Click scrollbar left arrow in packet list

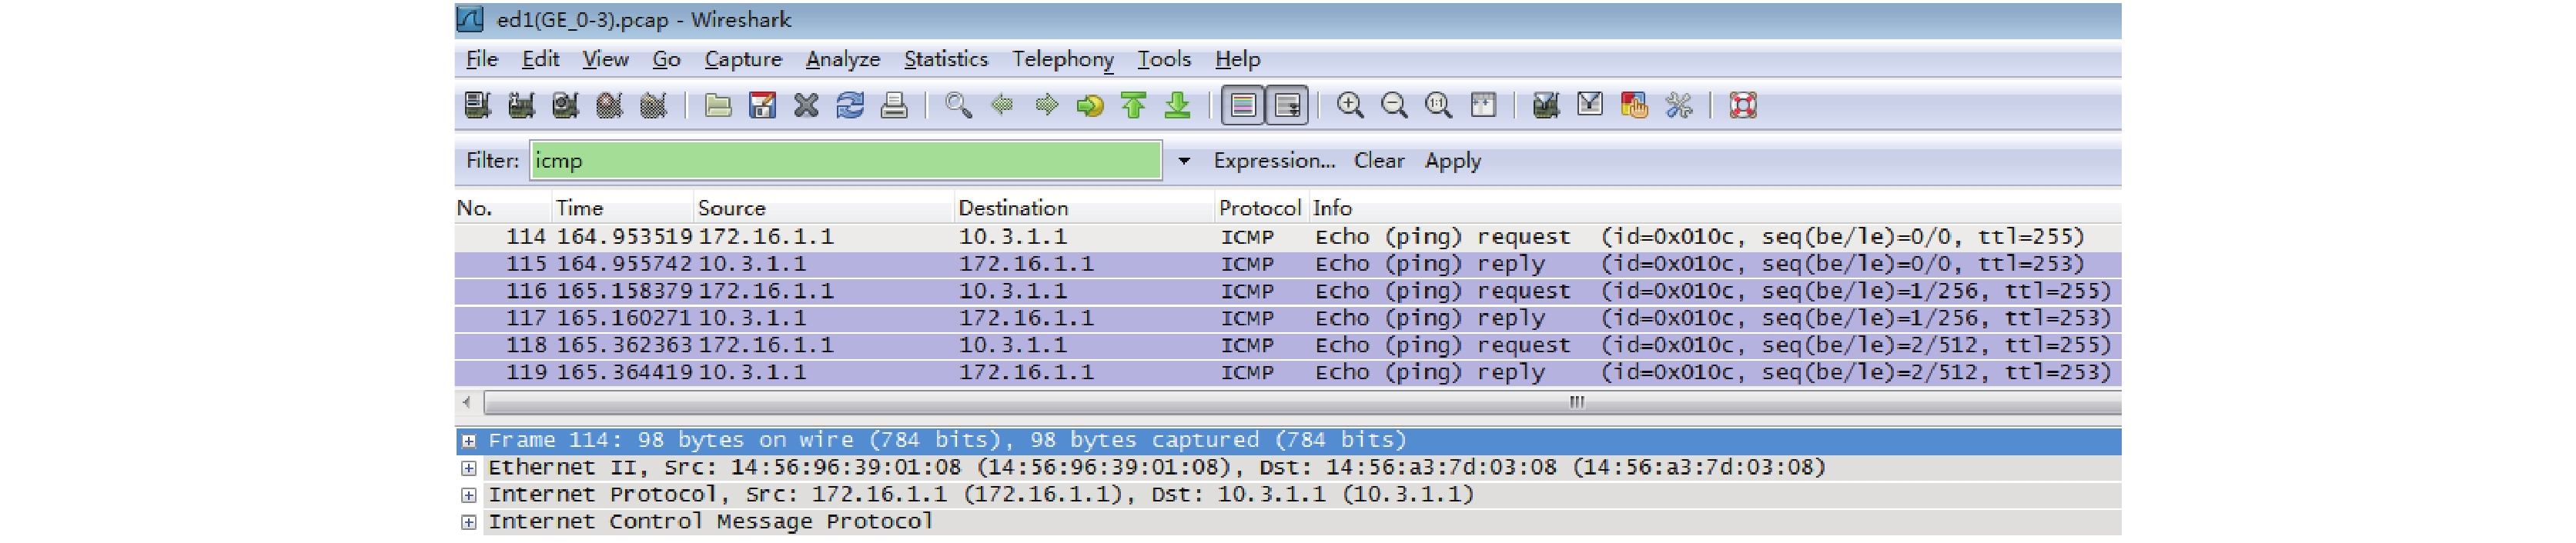pos(467,402)
